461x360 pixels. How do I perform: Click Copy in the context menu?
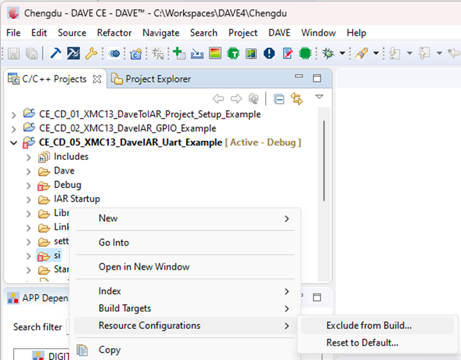tap(109, 349)
